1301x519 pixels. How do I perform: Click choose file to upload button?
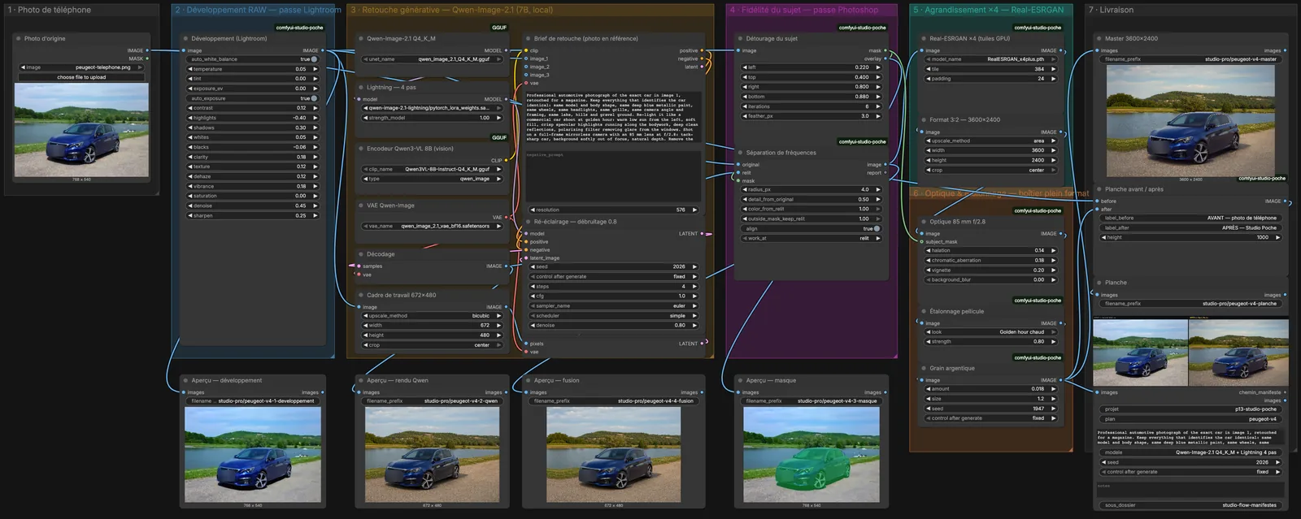(x=81, y=77)
